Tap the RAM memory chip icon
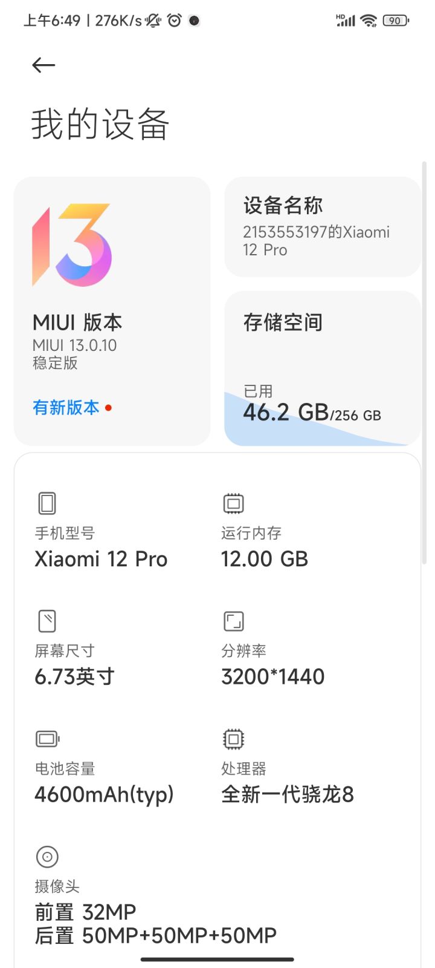The image size is (435, 968). pyautogui.click(x=233, y=503)
